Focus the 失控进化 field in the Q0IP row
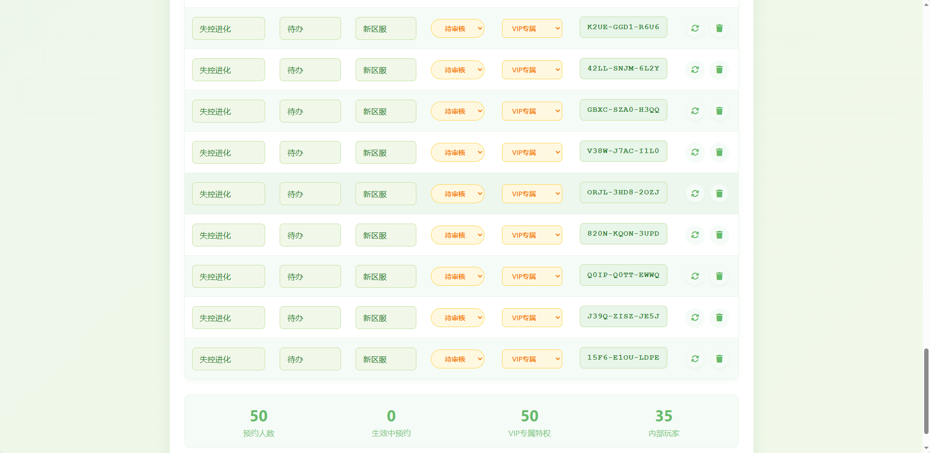 [x=229, y=276]
